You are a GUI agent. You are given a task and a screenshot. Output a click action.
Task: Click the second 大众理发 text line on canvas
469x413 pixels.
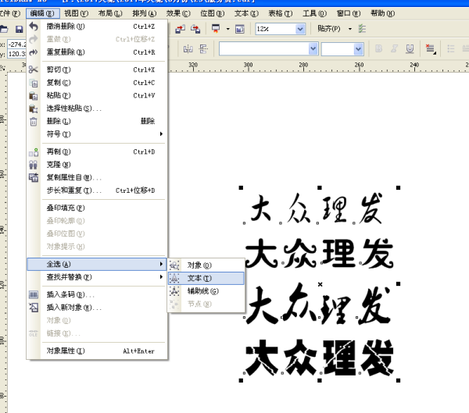coord(319,254)
